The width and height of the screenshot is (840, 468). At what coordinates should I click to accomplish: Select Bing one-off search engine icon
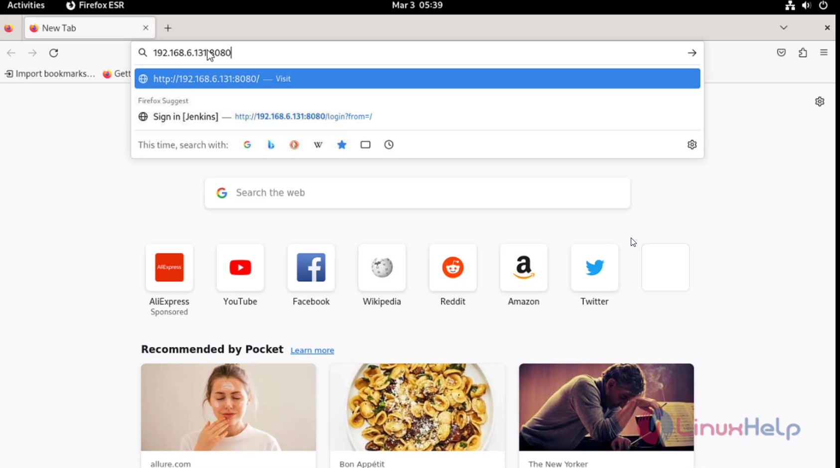click(x=271, y=145)
